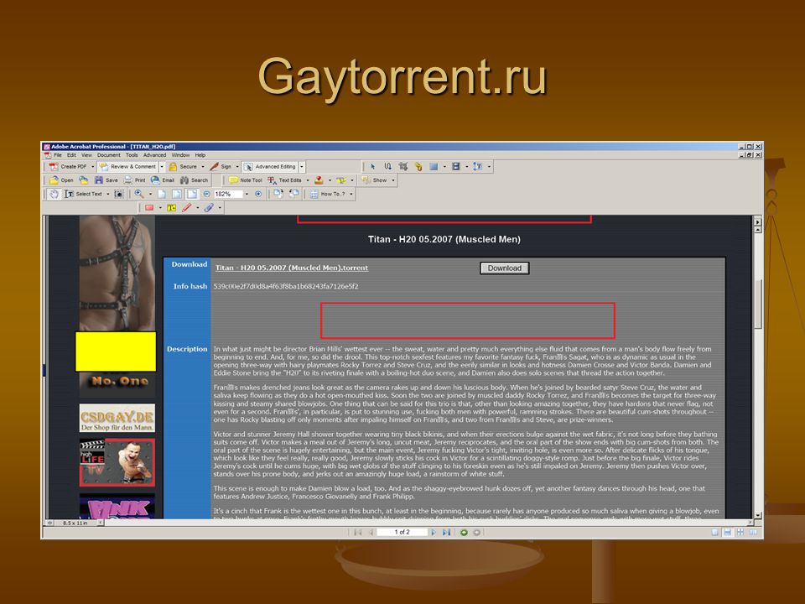This screenshot has width=805, height=604.
Task: Click the Zoom In magnifier tool
Action: (139, 194)
